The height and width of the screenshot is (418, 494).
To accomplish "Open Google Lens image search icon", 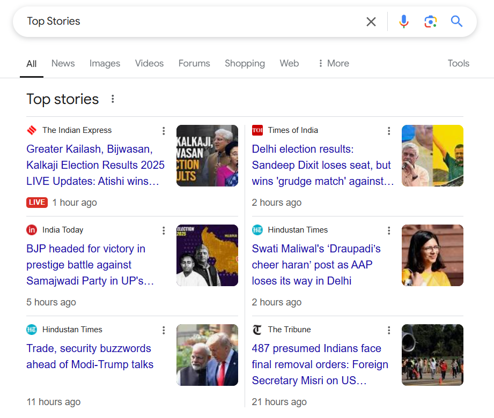I will pyautogui.click(x=430, y=21).
